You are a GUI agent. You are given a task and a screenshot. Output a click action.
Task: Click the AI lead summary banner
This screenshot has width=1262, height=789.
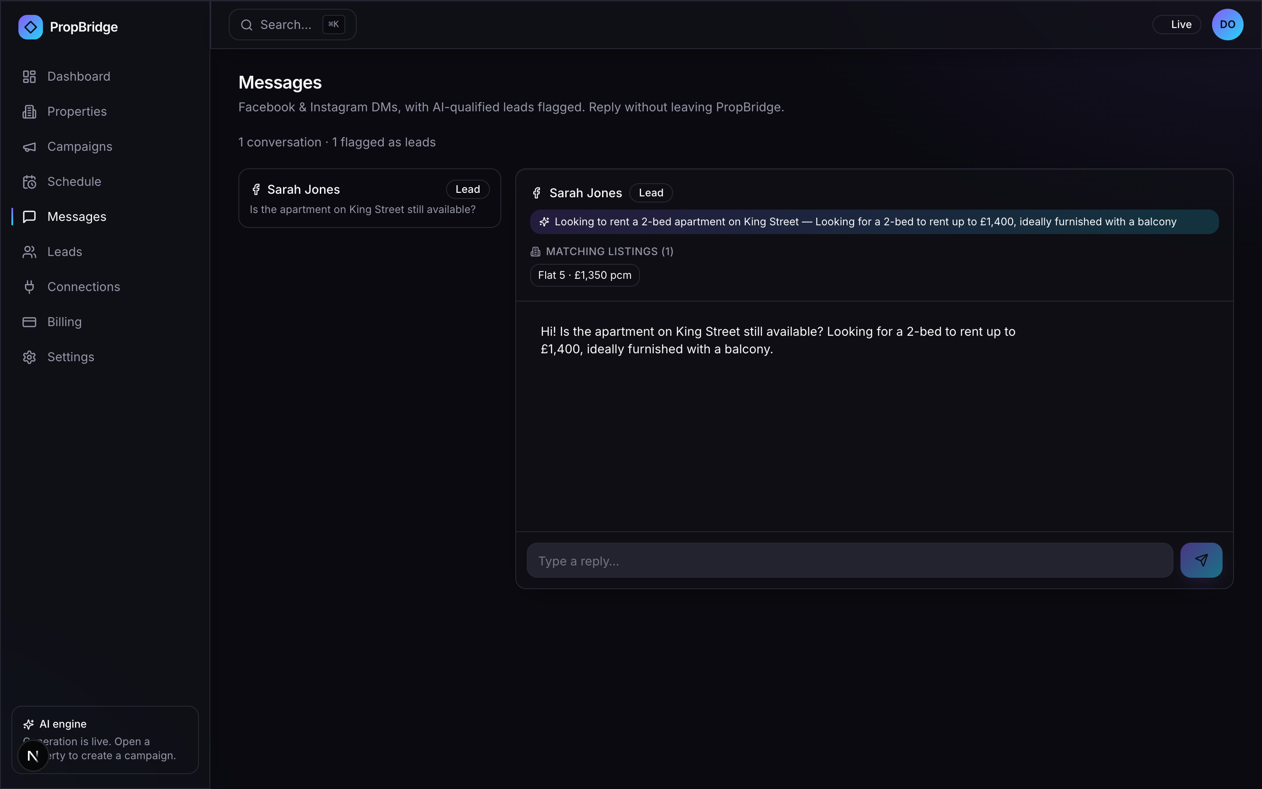point(874,222)
